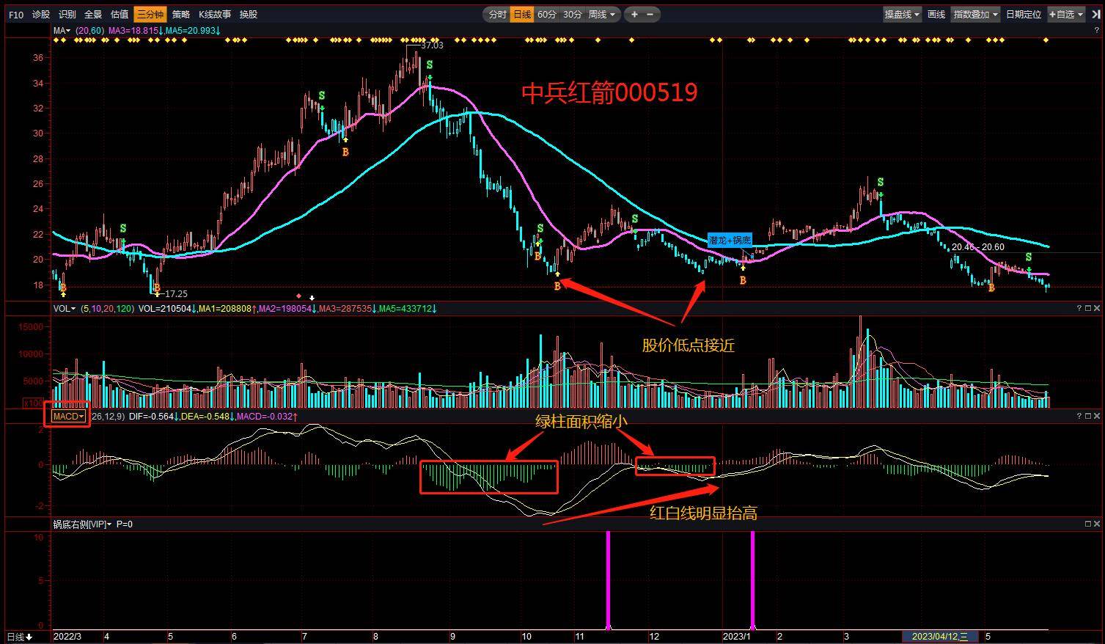The image size is (1105, 644).
Task: Click the 2023/04/12 date marker on time axis
Action: coord(940,636)
